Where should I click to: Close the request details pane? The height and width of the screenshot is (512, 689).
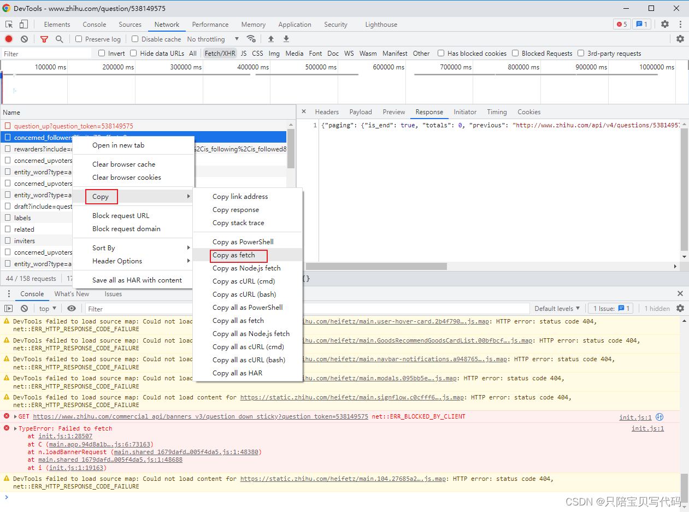304,111
